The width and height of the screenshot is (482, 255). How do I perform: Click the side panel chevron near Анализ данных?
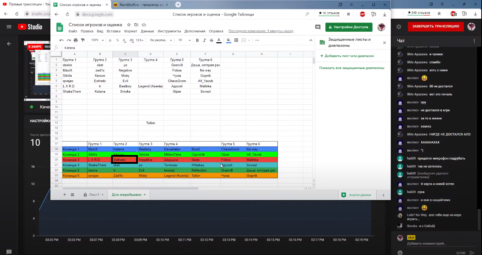(384, 195)
